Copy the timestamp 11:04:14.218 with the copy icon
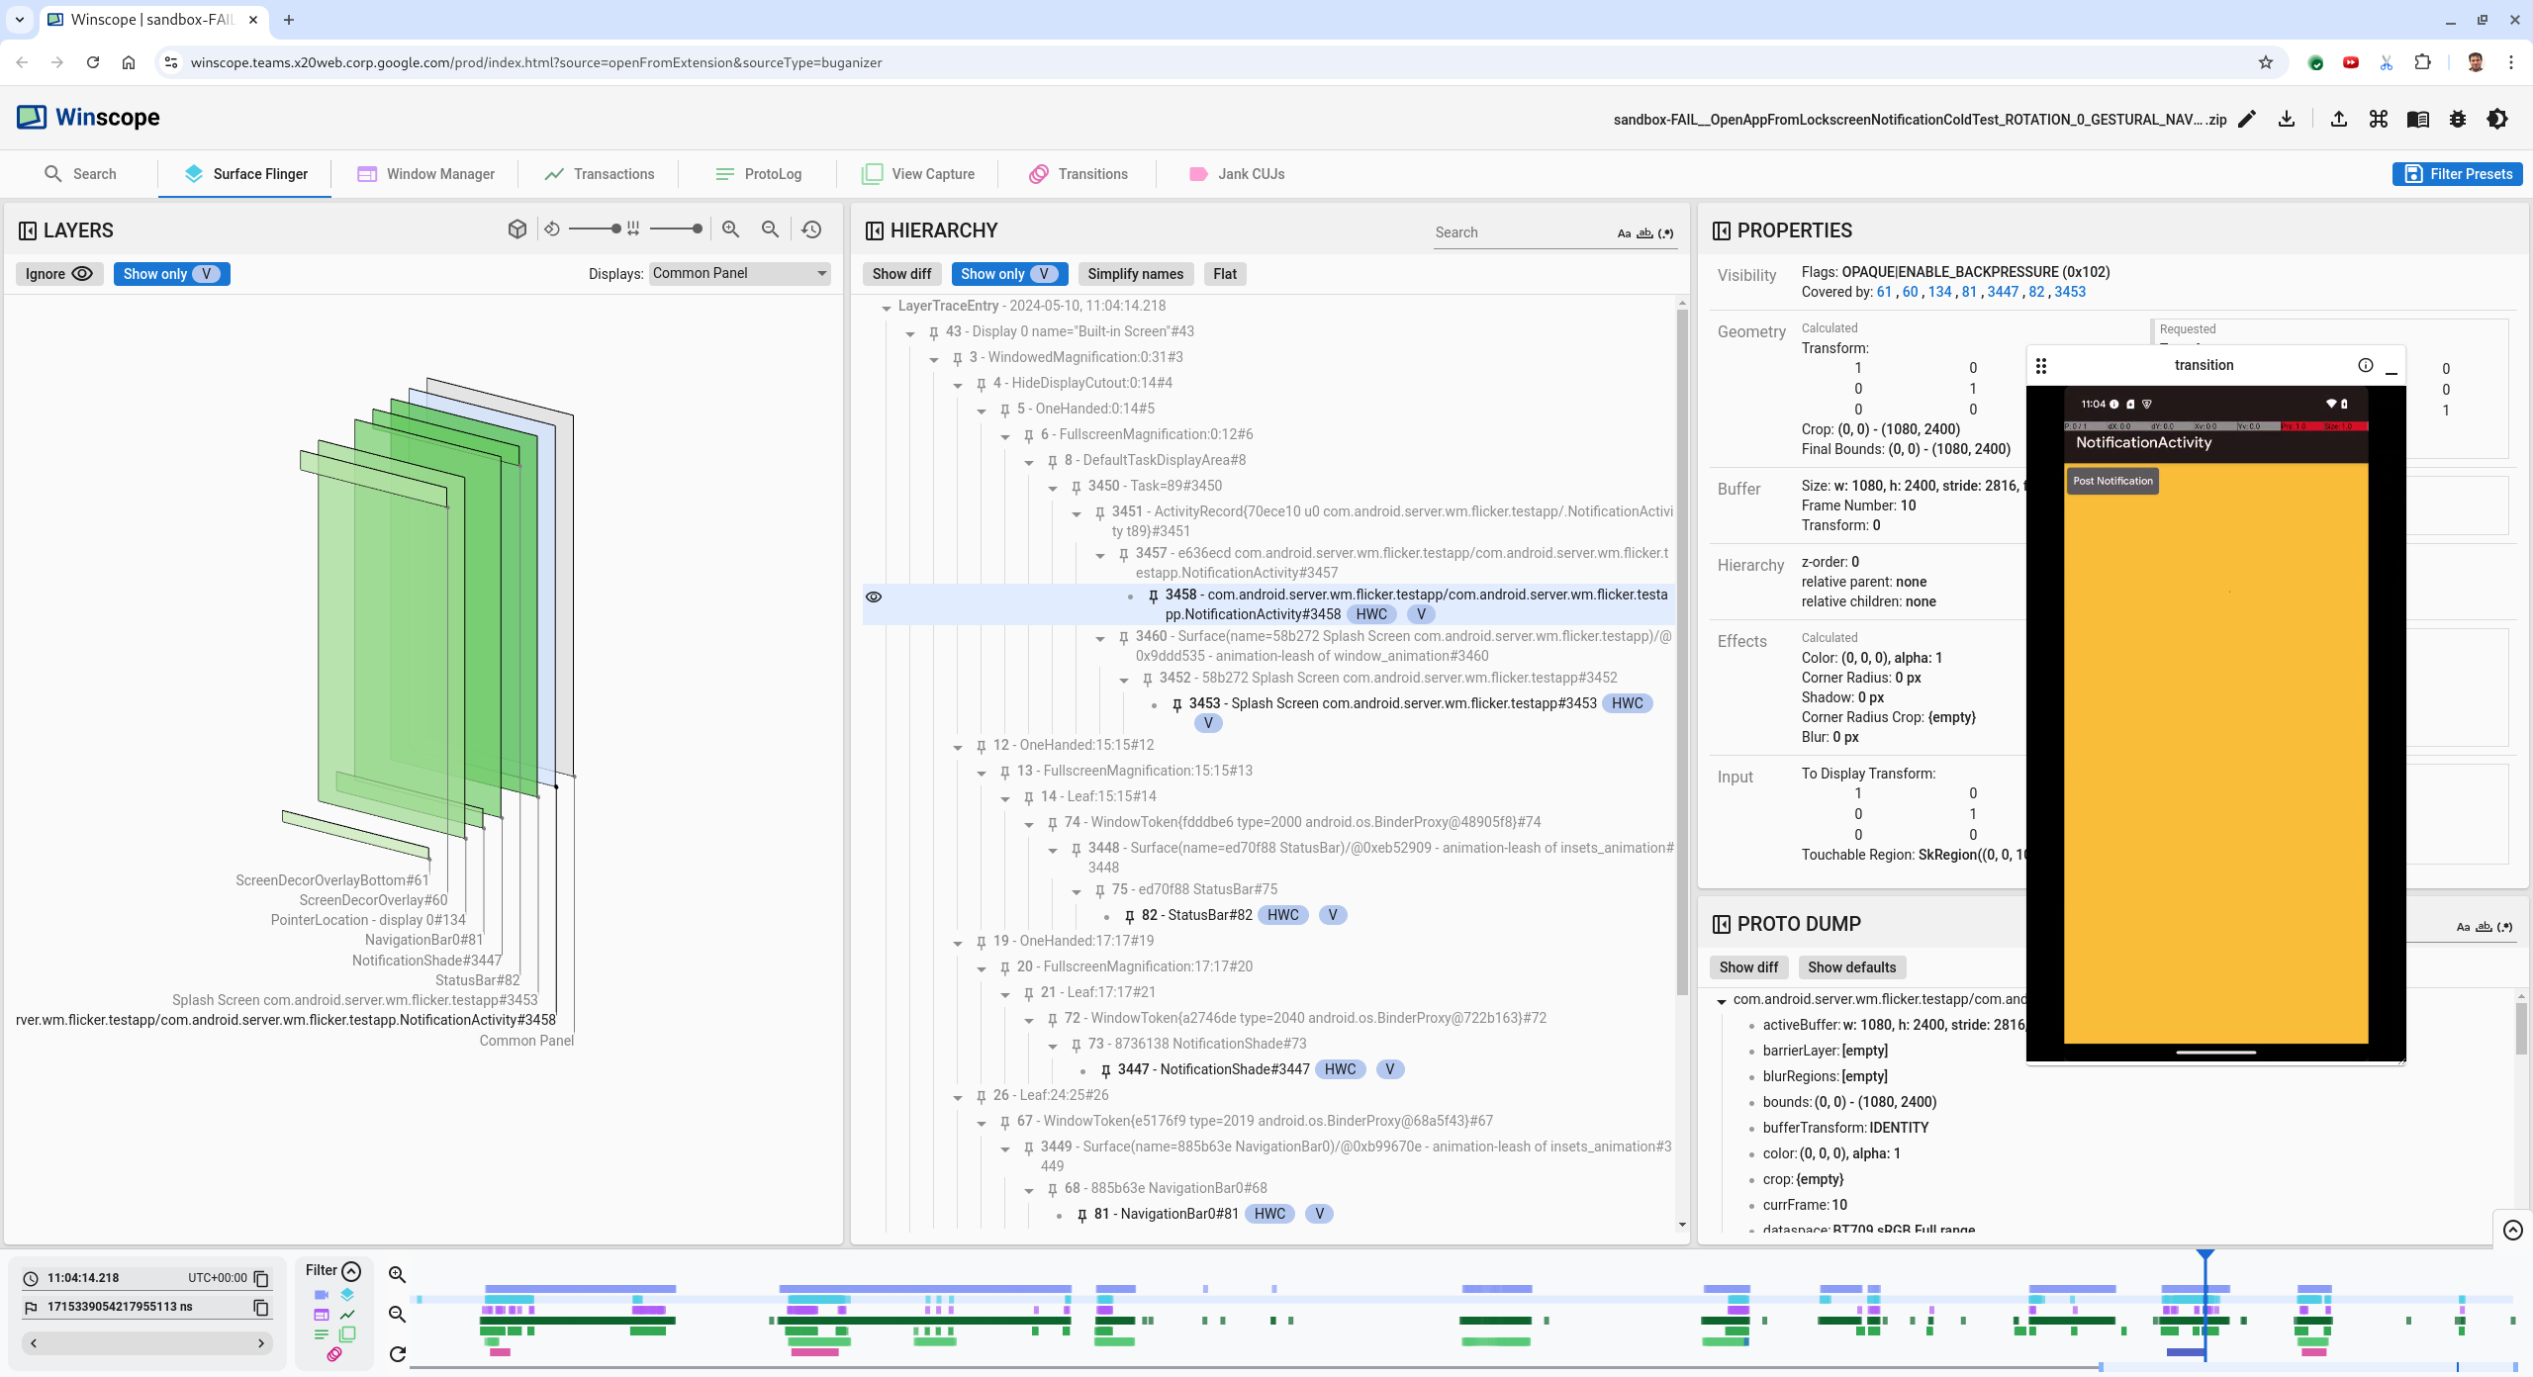This screenshot has height=1377, width=2533. (261, 1278)
